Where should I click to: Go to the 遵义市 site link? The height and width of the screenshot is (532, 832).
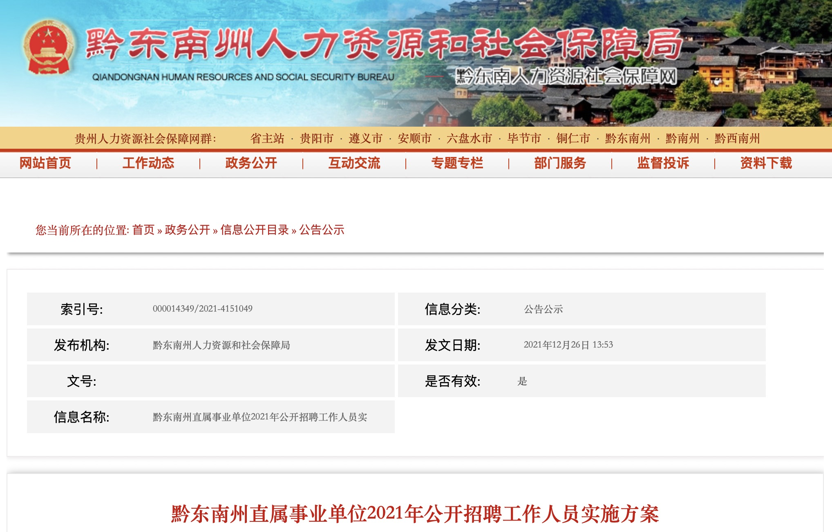[365, 139]
